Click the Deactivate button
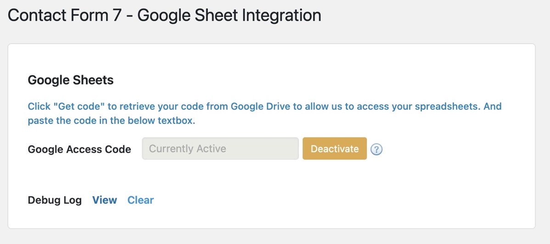Screen dimensions: 550x244 tap(335, 149)
